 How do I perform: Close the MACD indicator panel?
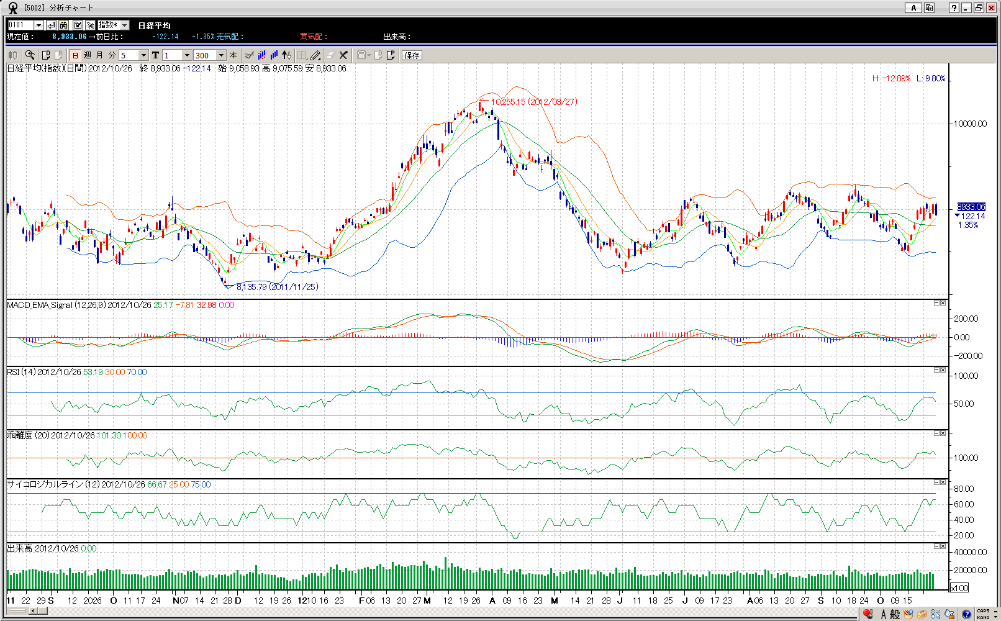943,303
